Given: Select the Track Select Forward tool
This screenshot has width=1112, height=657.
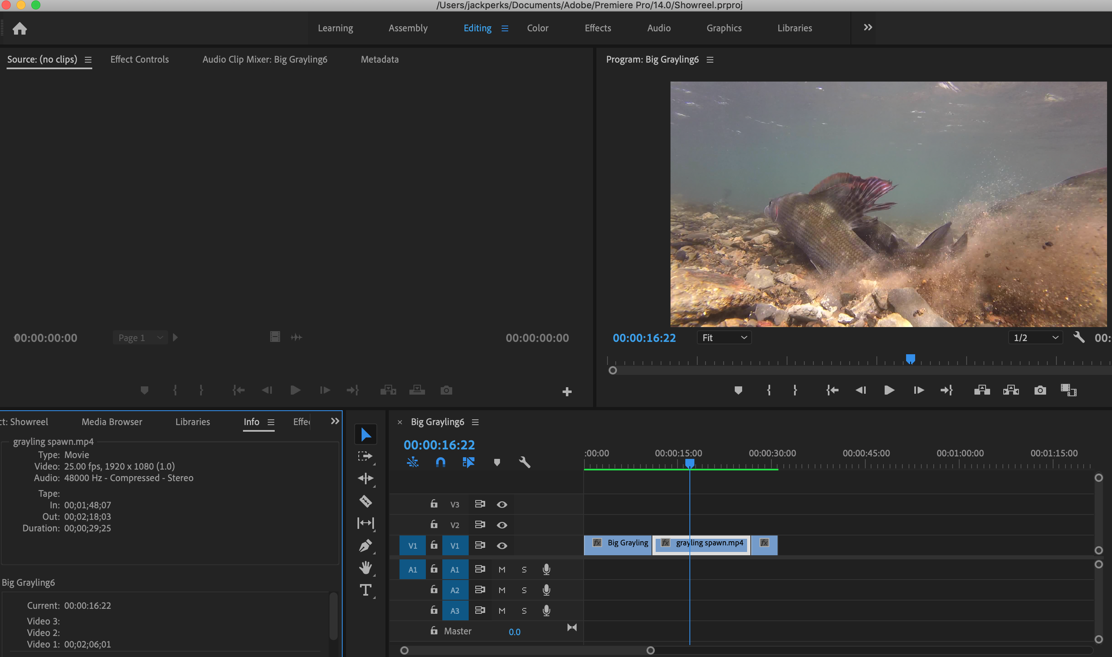Looking at the screenshot, I should coord(366,456).
